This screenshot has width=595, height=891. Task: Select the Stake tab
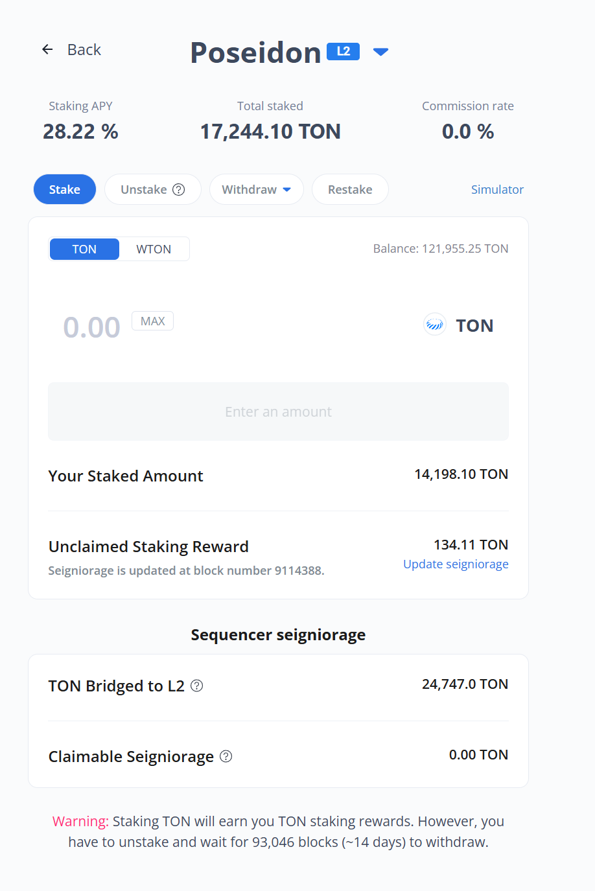click(x=65, y=190)
